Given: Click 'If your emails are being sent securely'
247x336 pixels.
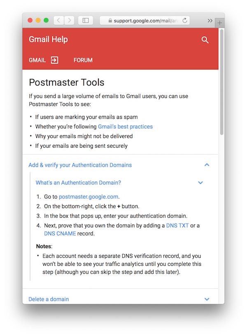Looking at the screenshot, I should pos(81,146).
